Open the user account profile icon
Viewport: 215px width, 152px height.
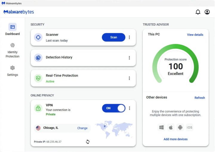(207, 12)
